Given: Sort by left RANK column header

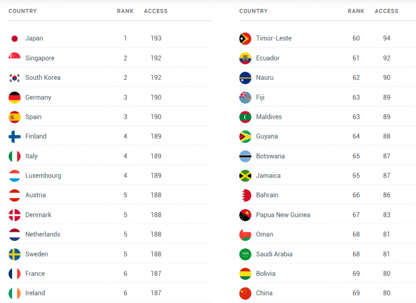Looking at the screenshot, I should pos(125,11).
